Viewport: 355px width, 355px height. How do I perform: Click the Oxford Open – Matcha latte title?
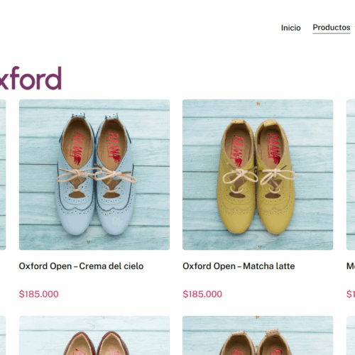click(239, 266)
